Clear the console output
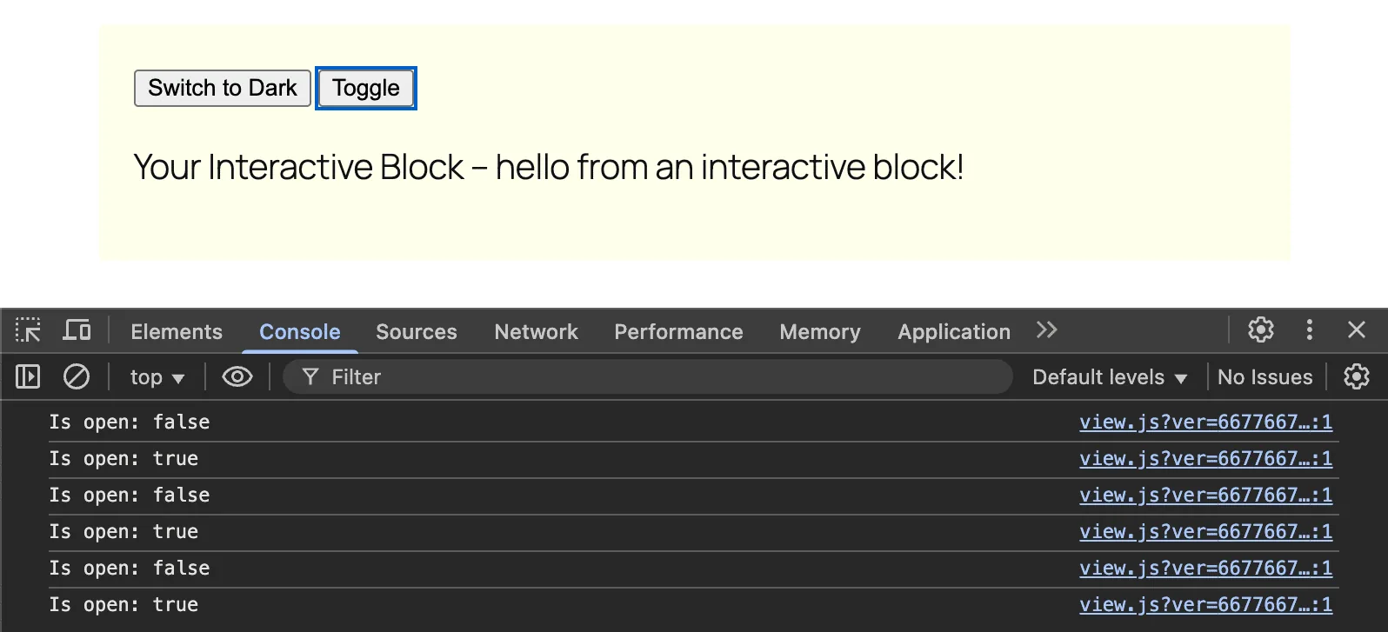Screen dimensions: 1388x632 point(77,376)
